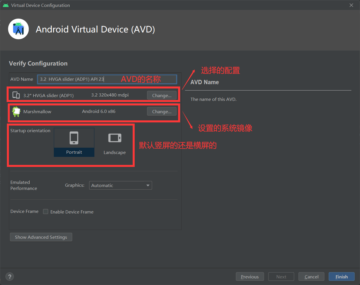
Task: Click the 'Verify Configuration' heading
Action: pos(38,63)
